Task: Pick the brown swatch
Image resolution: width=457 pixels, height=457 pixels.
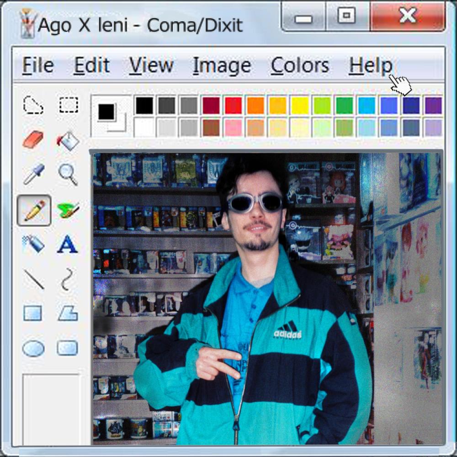Action: [x=211, y=128]
